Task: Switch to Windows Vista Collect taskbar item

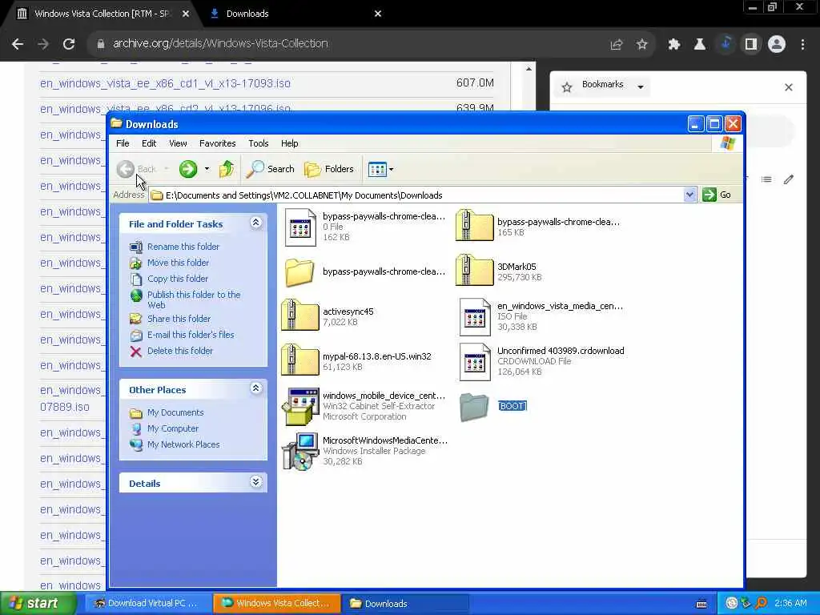Action: [x=277, y=604]
